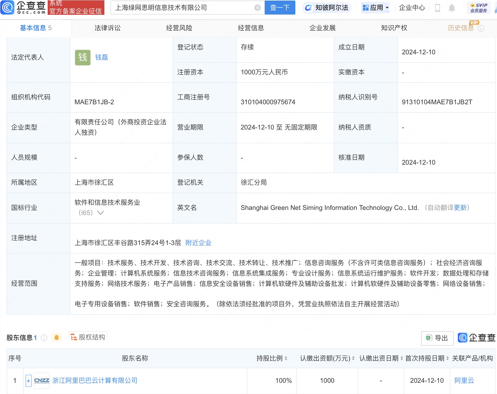This screenshot has height=394, width=497.
Task: Sort the table by 持股比例
Action: coord(286,358)
